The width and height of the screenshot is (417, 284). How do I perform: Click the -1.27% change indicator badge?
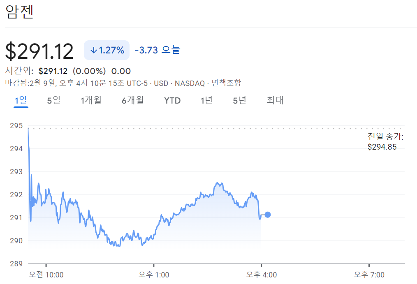click(107, 49)
